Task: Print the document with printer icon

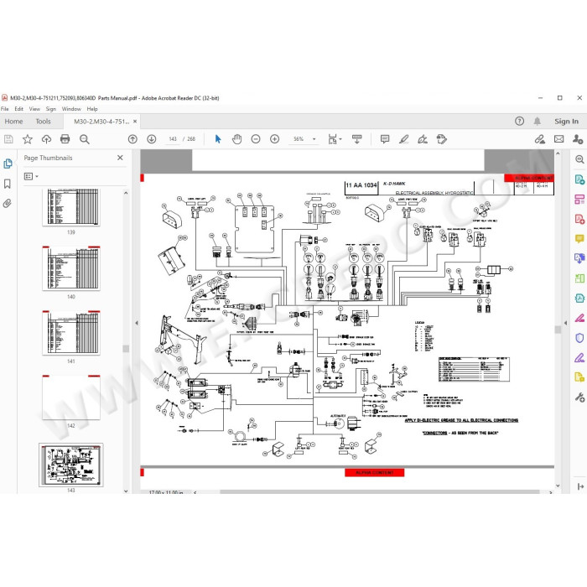Action: [x=65, y=139]
